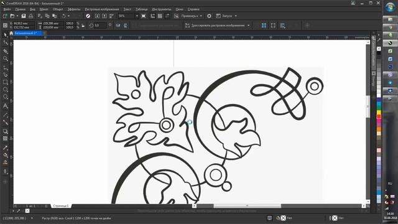The height and width of the screenshot is (224, 398).
Task: Pick the red swatch in color palette
Action: click(x=379, y=116)
